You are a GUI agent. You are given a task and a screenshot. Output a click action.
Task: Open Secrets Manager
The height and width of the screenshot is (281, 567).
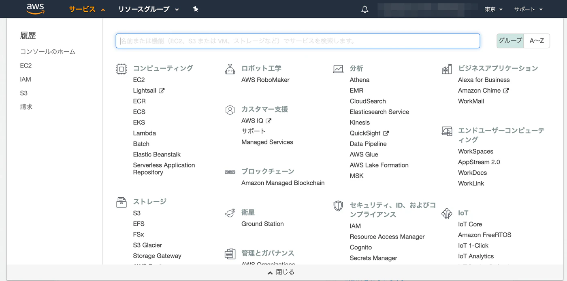coord(373,258)
